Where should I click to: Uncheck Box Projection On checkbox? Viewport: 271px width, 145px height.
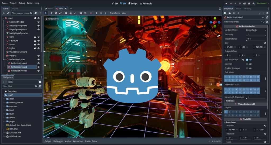[x=247, y=60]
